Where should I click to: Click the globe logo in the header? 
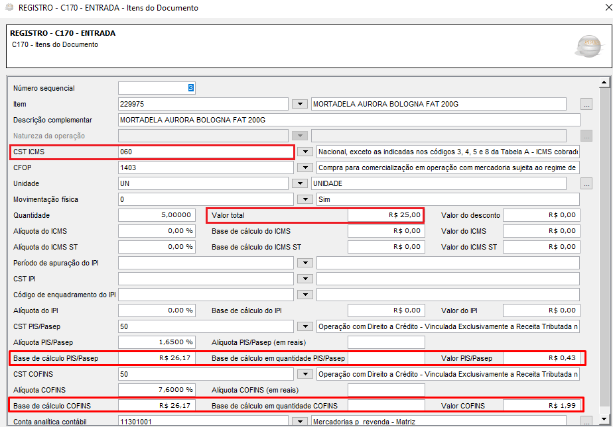pos(588,45)
